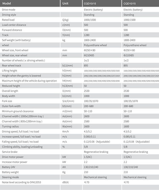Click the '%' unit in Climbing ability row

click(x=64, y=147)
